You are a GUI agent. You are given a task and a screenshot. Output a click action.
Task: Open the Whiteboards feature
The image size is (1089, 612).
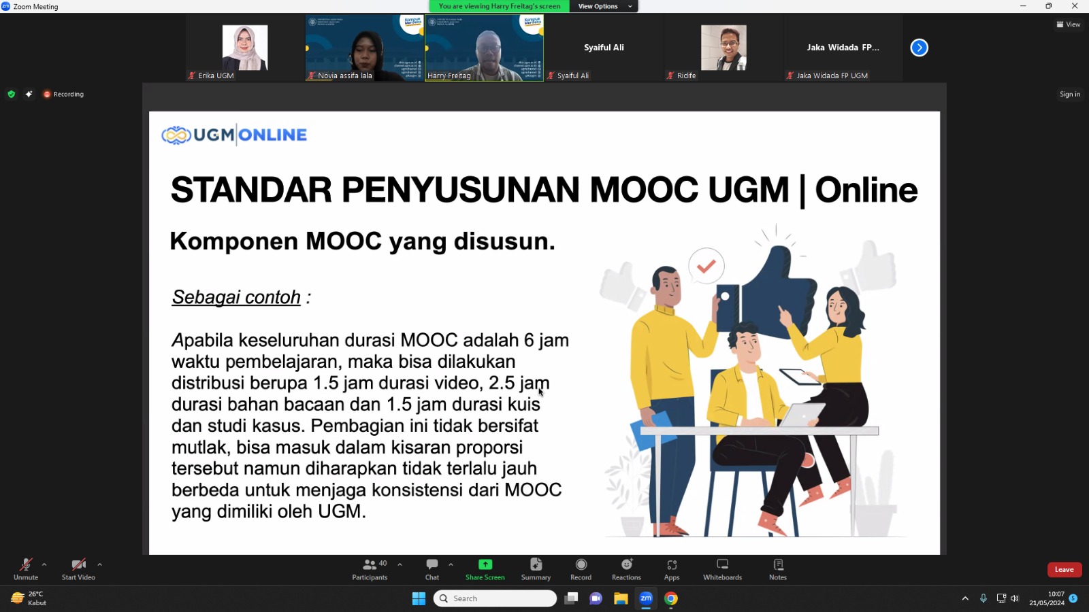point(721,568)
